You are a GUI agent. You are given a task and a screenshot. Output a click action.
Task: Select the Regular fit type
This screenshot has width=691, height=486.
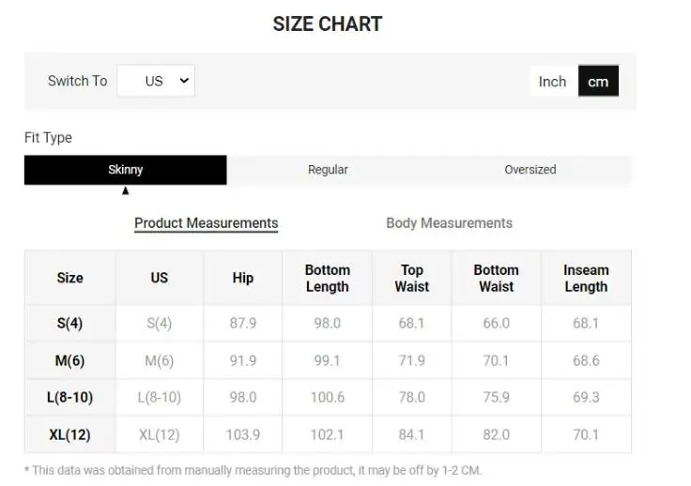point(328,170)
